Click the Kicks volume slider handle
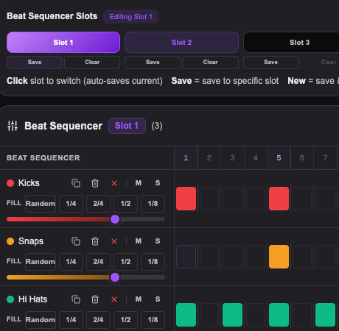Screen dimensions: 339x331 coord(115,219)
